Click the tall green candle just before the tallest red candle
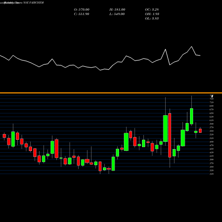 (166, 128)
